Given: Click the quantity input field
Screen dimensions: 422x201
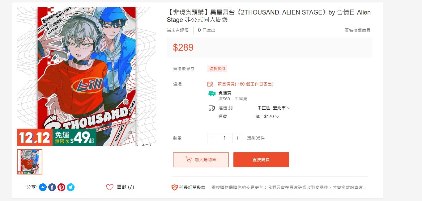Looking at the screenshot, I should 225,138.
